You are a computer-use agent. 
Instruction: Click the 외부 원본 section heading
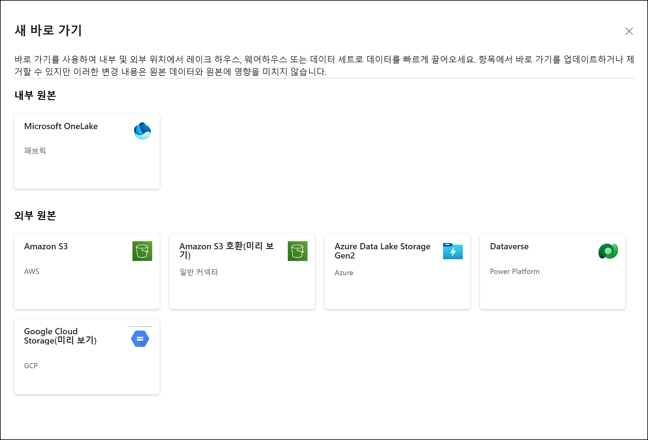coord(35,215)
